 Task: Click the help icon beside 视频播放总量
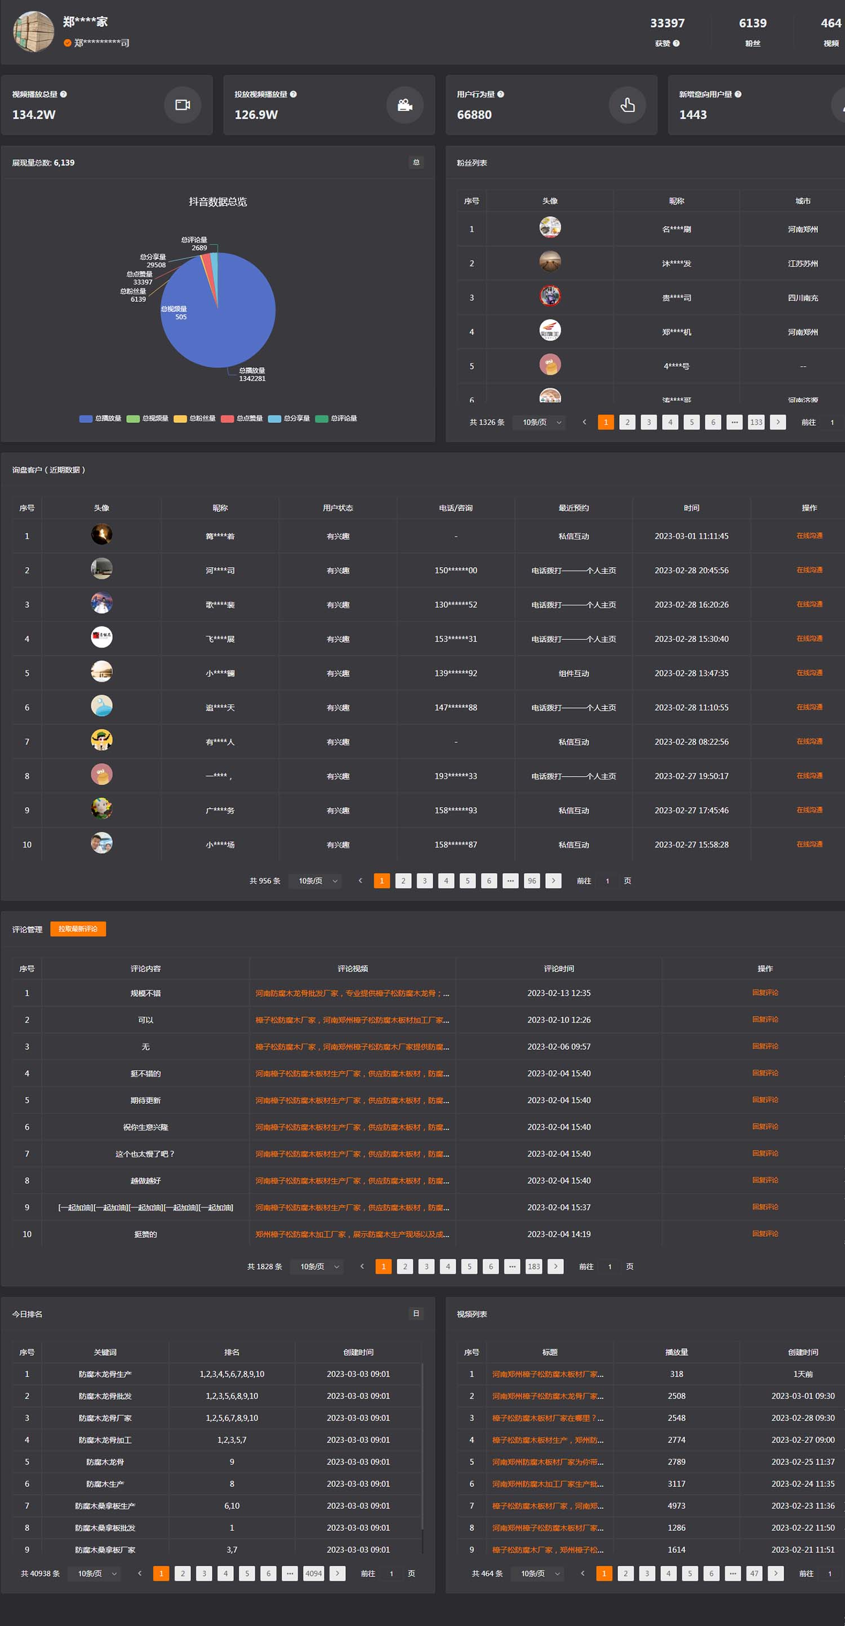tap(63, 94)
